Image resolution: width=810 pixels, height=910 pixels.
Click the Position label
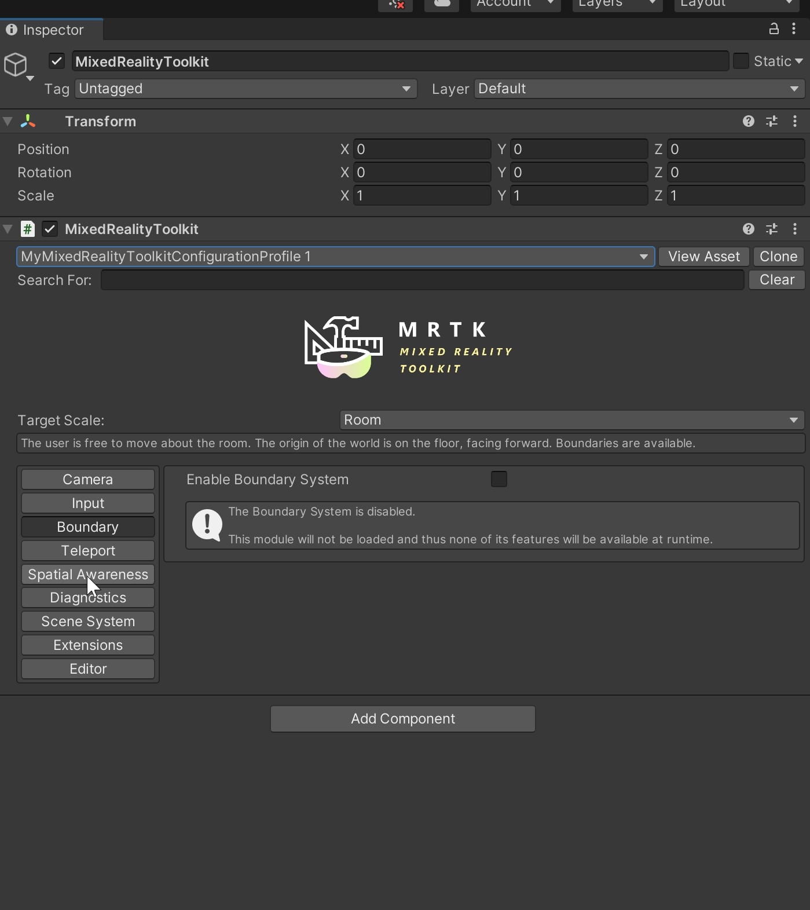tap(43, 149)
